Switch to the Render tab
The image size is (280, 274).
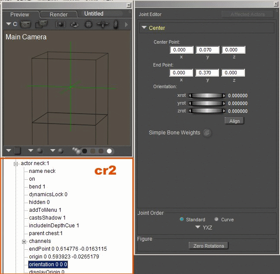coord(58,14)
